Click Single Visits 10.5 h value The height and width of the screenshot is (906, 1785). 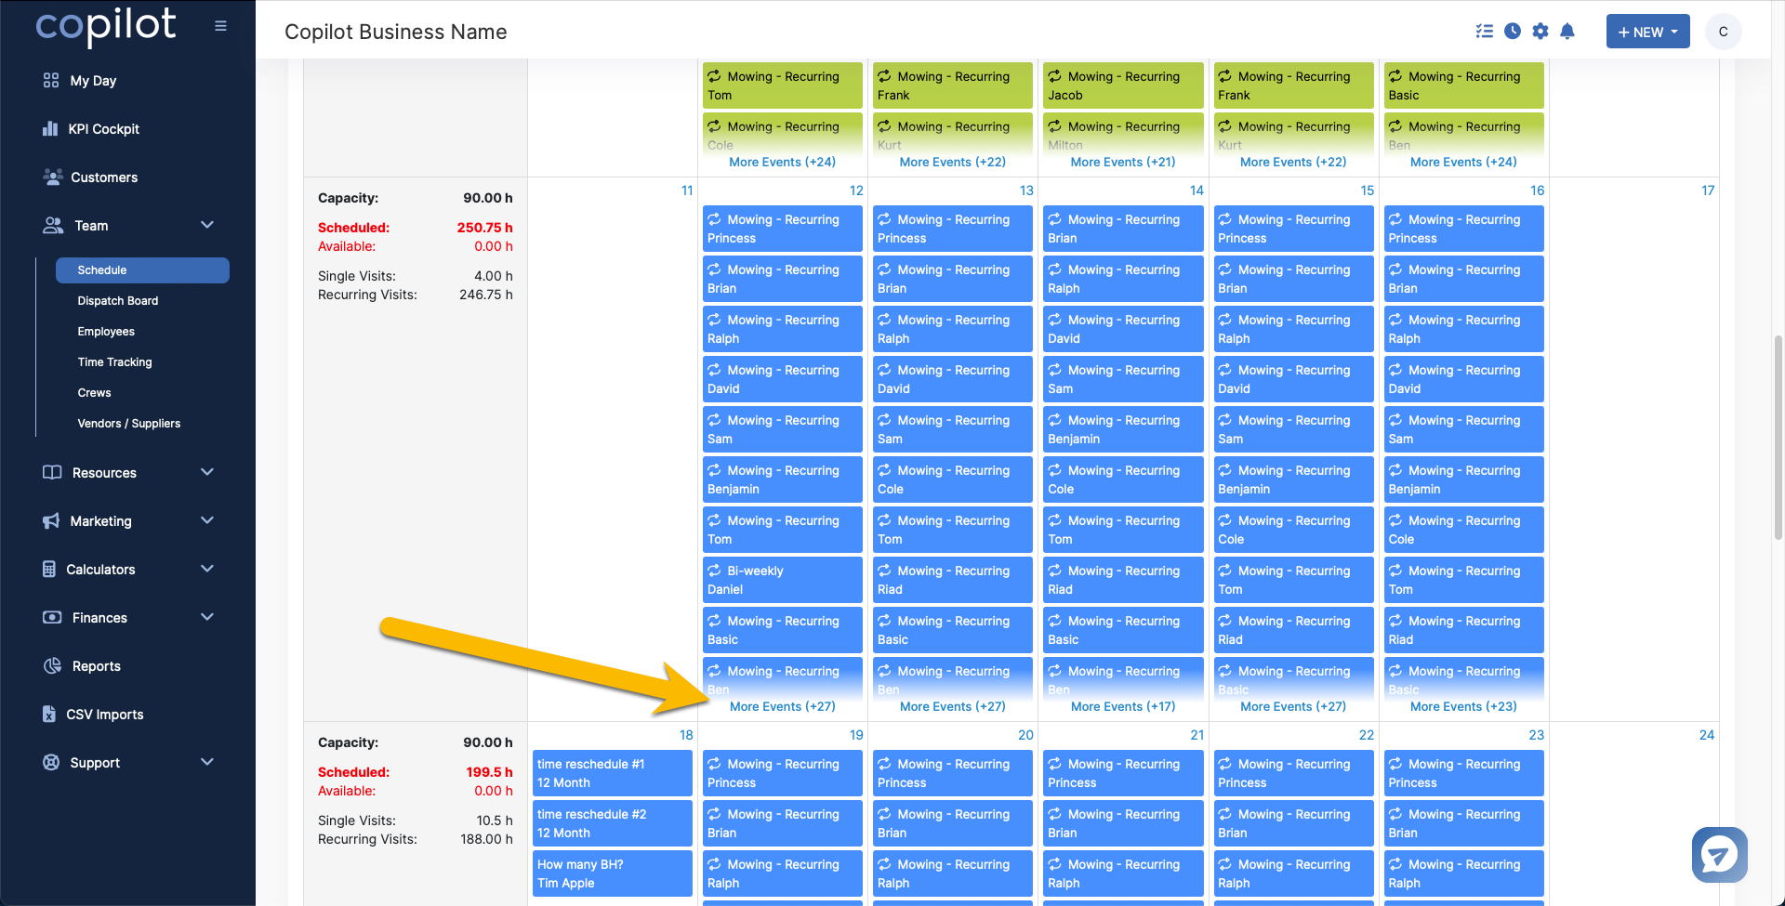(495, 821)
